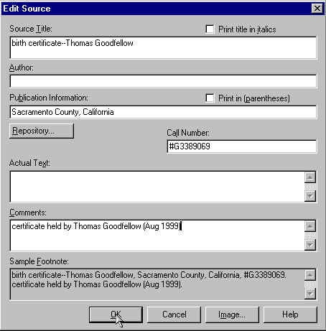Place the cursor in the Actual Text box

[x=157, y=187]
